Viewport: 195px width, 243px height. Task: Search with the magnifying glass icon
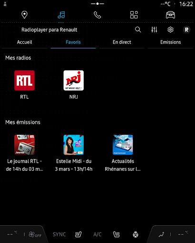click(x=138, y=29)
